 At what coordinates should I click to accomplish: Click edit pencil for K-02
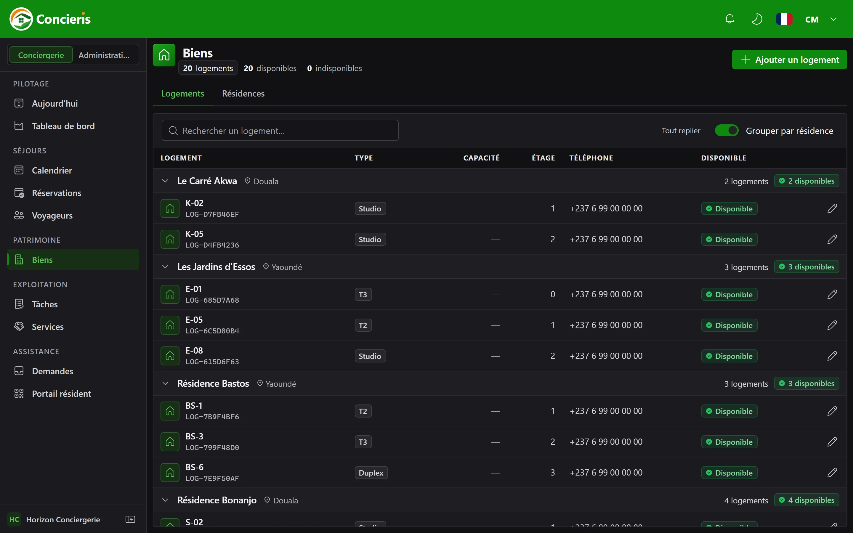point(832,208)
